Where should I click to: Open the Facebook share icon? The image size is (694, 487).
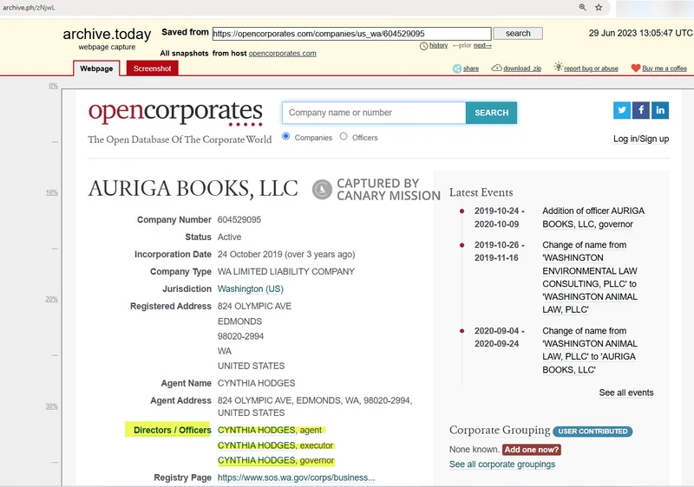[641, 110]
